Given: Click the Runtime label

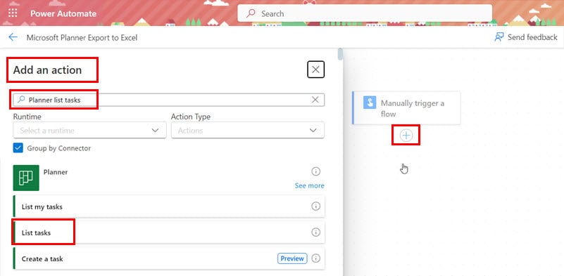Looking at the screenshot, I should 27,117.
